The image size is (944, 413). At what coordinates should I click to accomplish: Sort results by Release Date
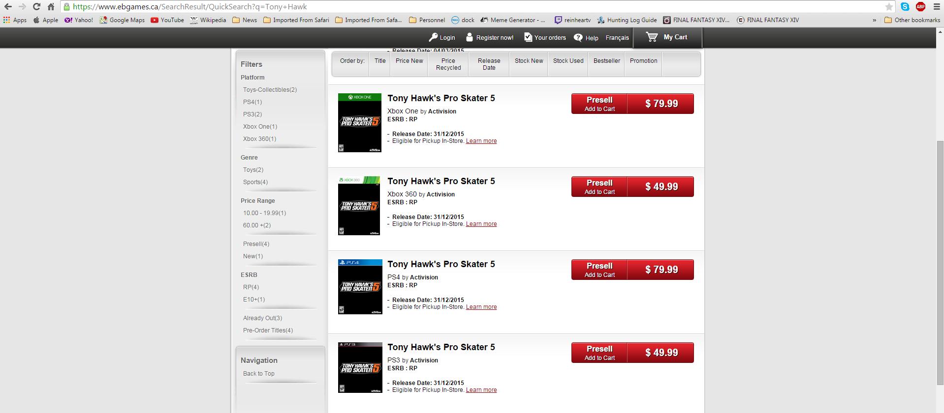pos(489,64)
